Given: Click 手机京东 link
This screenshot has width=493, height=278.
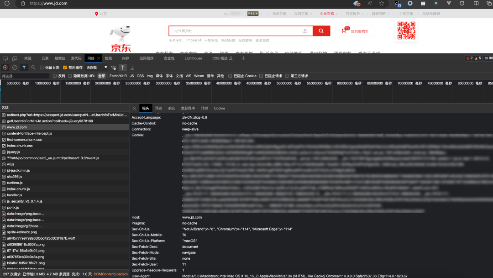Looking at the screenshot, I should [406, 14].
